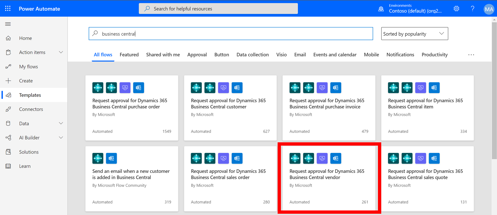Open purchase order approval template
The height and width of the screenshot is (215, 497).
132,108
